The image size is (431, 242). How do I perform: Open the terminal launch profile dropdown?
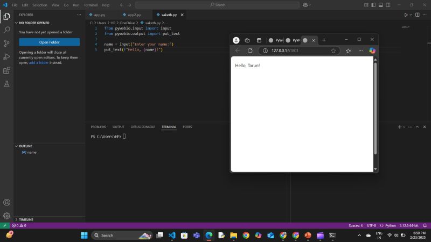(404, 127)
